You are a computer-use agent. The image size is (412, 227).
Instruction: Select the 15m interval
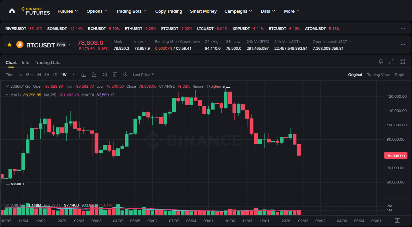click(29, 75)
